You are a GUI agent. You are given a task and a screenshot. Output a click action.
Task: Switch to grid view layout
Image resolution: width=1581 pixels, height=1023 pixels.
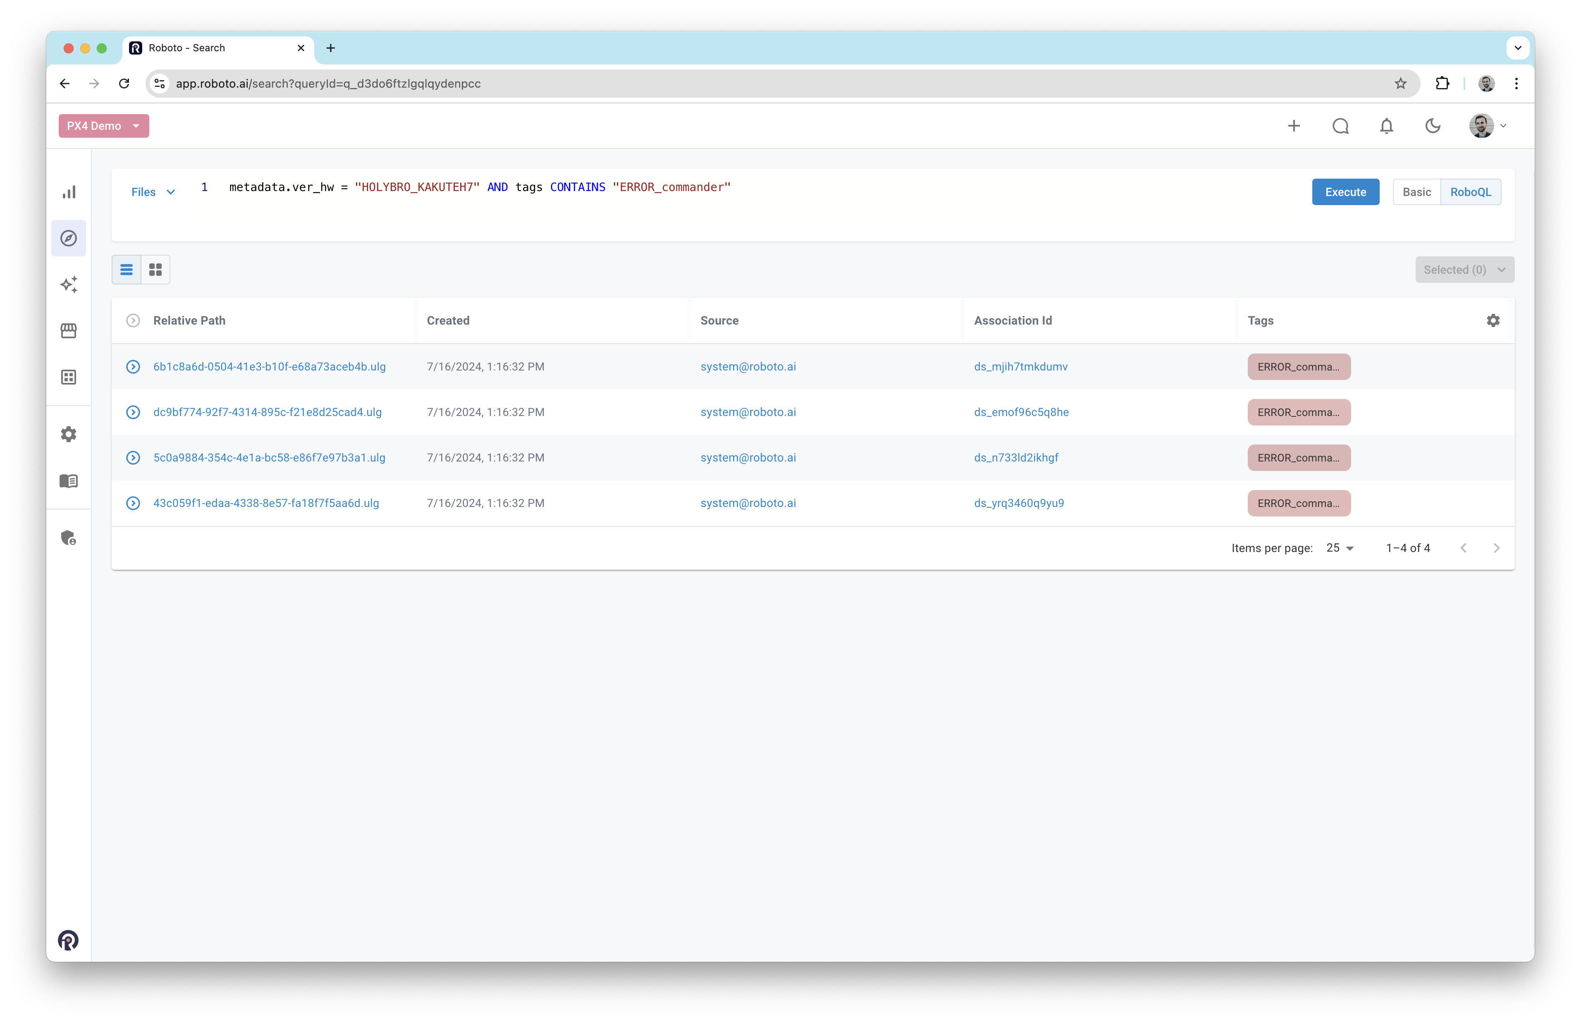(x=155, y=270)
